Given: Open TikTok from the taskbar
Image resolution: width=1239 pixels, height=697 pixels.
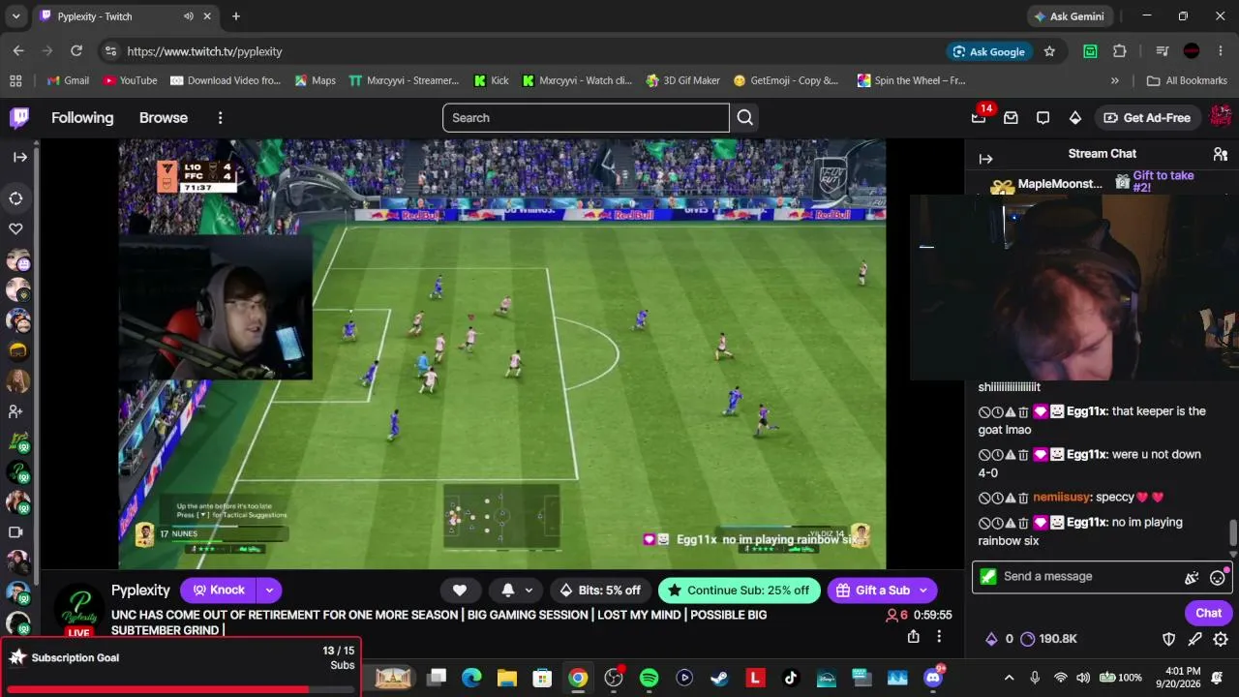Looking at the screenshot, I should click(x=791, y=678).
